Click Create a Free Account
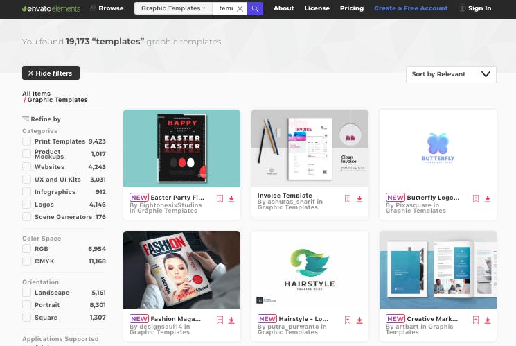The height and width of the screenshot is (346, 516). [411, 8]
